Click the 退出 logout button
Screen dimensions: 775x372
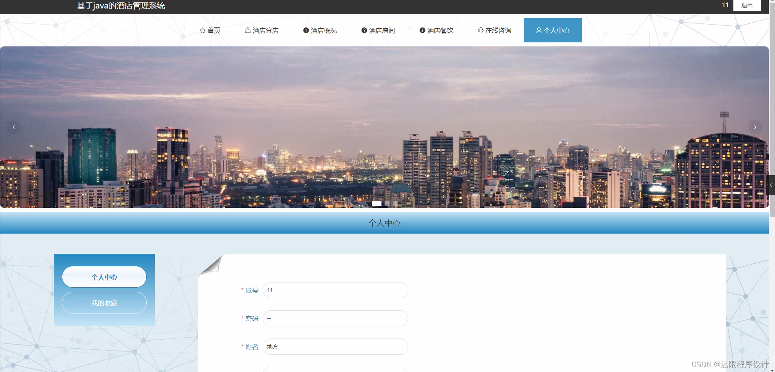click(746, 5)
